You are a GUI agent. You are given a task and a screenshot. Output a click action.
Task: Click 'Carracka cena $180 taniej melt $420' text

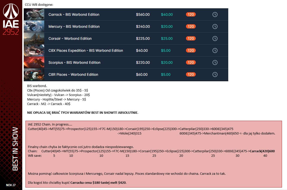(x=98, y=182)
